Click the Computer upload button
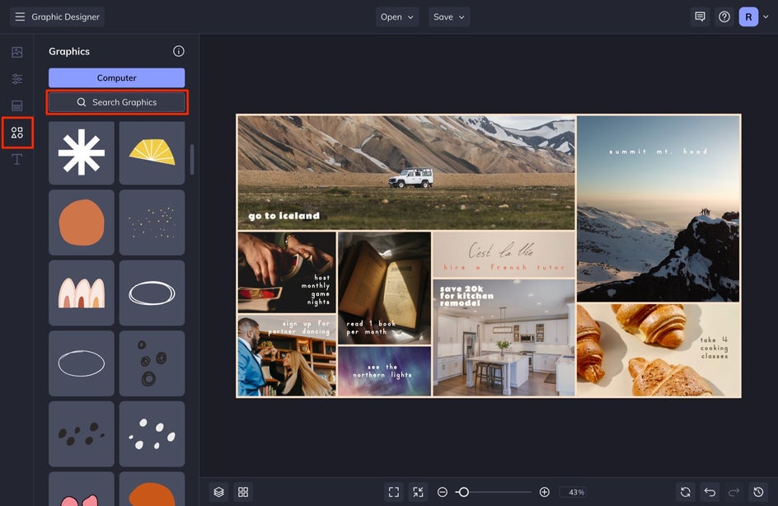Screen dimensions: 778x506 coord(116,78)
